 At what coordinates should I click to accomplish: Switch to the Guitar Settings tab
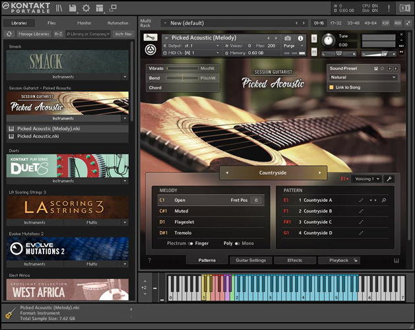[251, 260]
